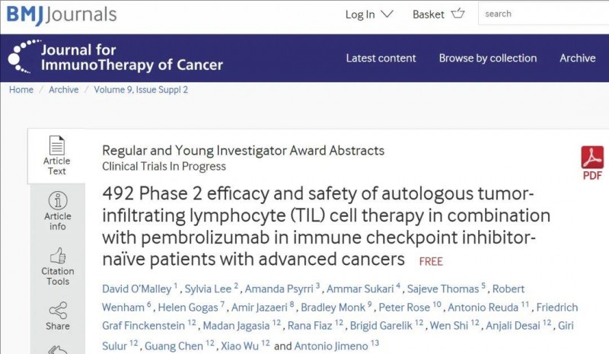Click the partially visible sidebar icon below Share
The image size is (609, 354).
coord(57,348)
